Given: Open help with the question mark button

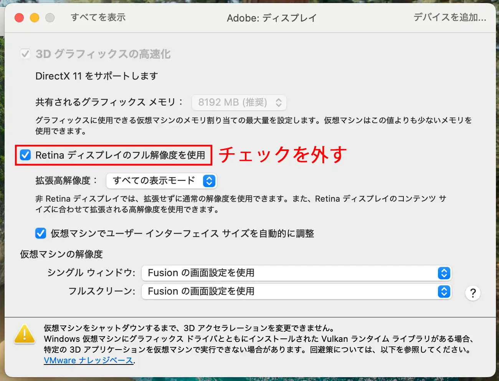Looking at the screenshot, I should pyautogui.click(x=473, y=293).
